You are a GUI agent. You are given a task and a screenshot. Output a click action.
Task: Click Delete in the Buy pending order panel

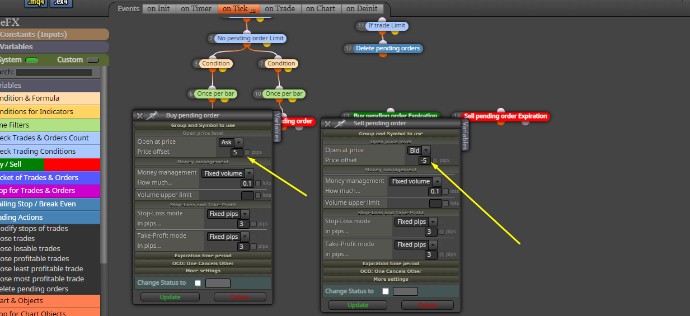coord(240,297)
